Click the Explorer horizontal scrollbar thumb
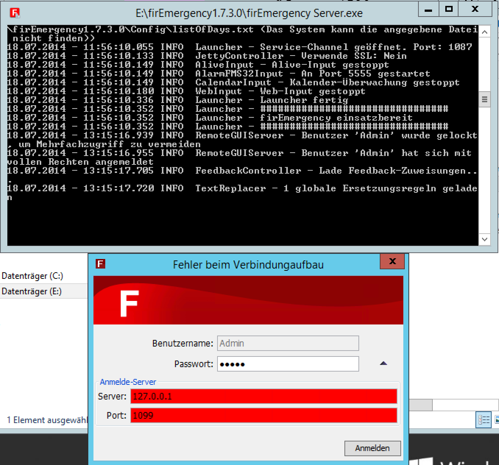This screenshot has width=499, height=465. coord(420,405)
